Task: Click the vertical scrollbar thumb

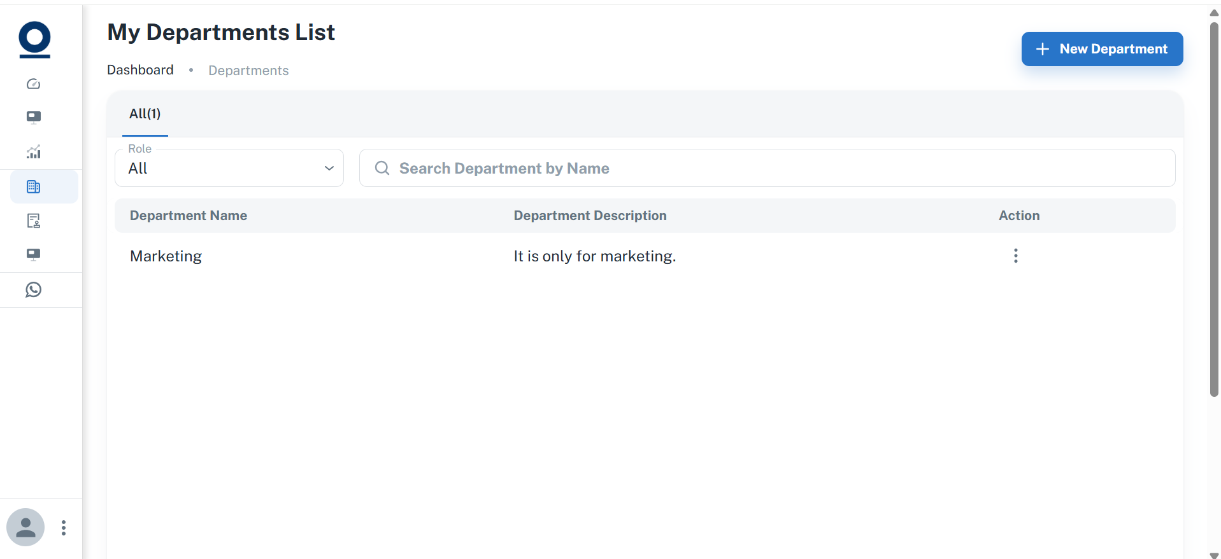Action: click(1214, 210)
